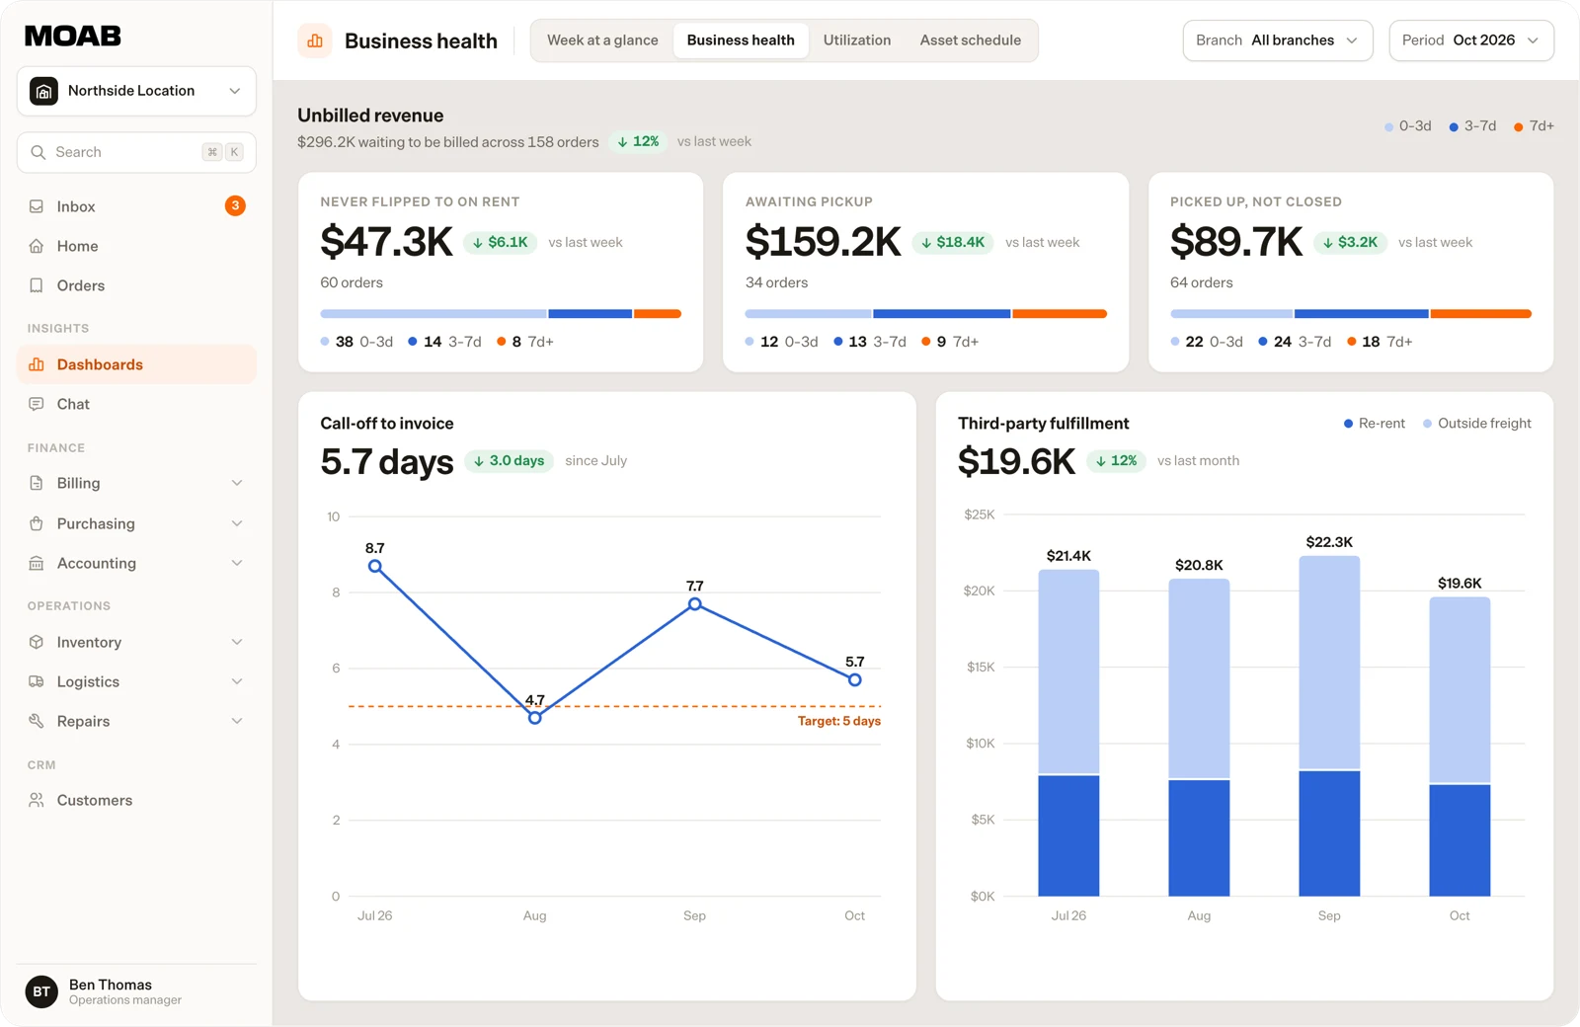The height and width of the screenshot is (1027, 1580).
Task: Expand the Purchasing section chevron
Action: (237, 523)
